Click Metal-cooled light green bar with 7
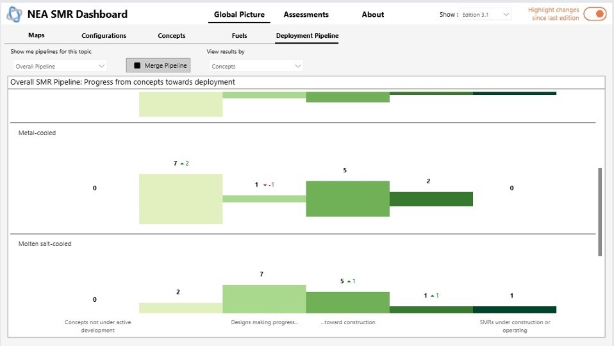This screenshot has width=614, height=346. click(181, 199)
